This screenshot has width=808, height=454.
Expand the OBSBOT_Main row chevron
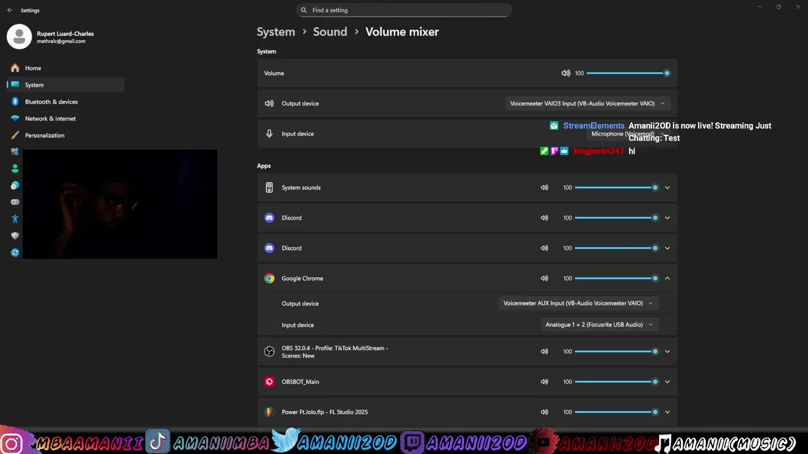pos(667,381)
